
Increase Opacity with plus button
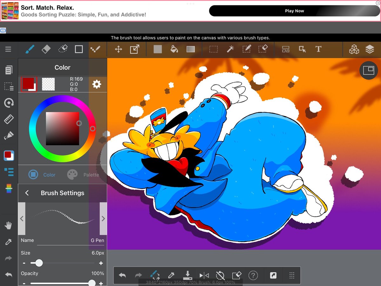[101, 283]
